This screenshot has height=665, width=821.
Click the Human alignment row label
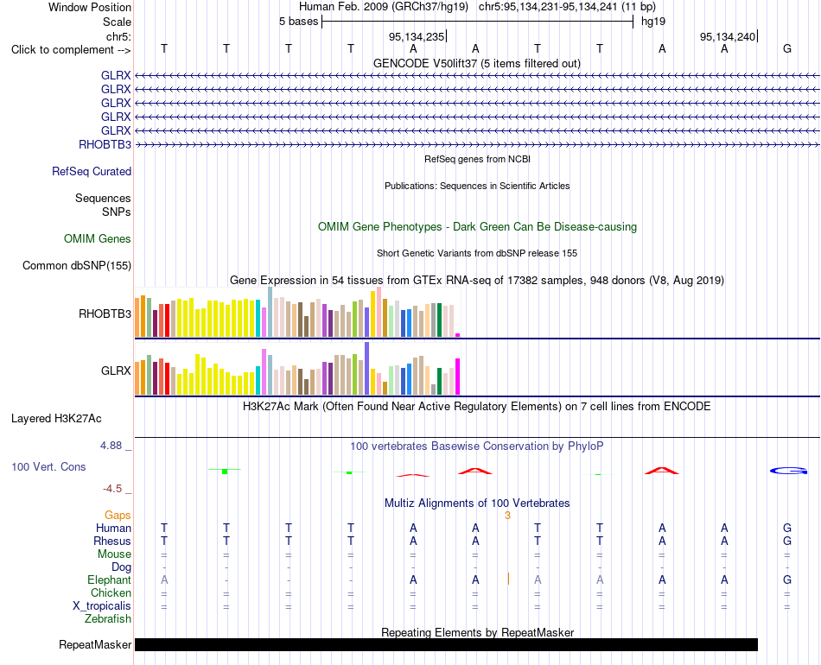pos(113,528)
